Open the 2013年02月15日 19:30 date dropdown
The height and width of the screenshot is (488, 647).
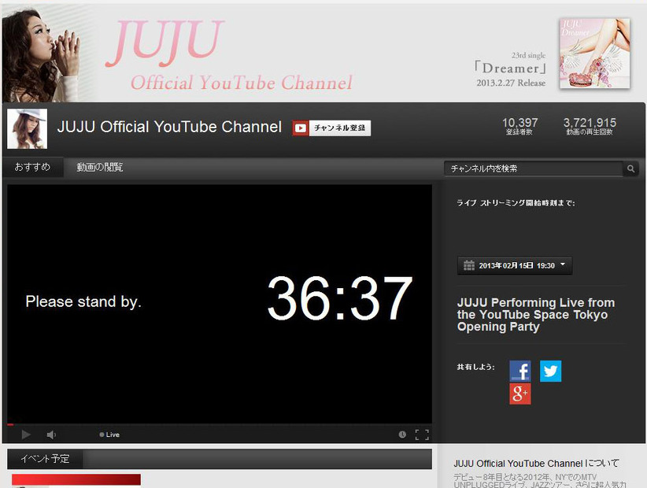click(x=515, y=265)
